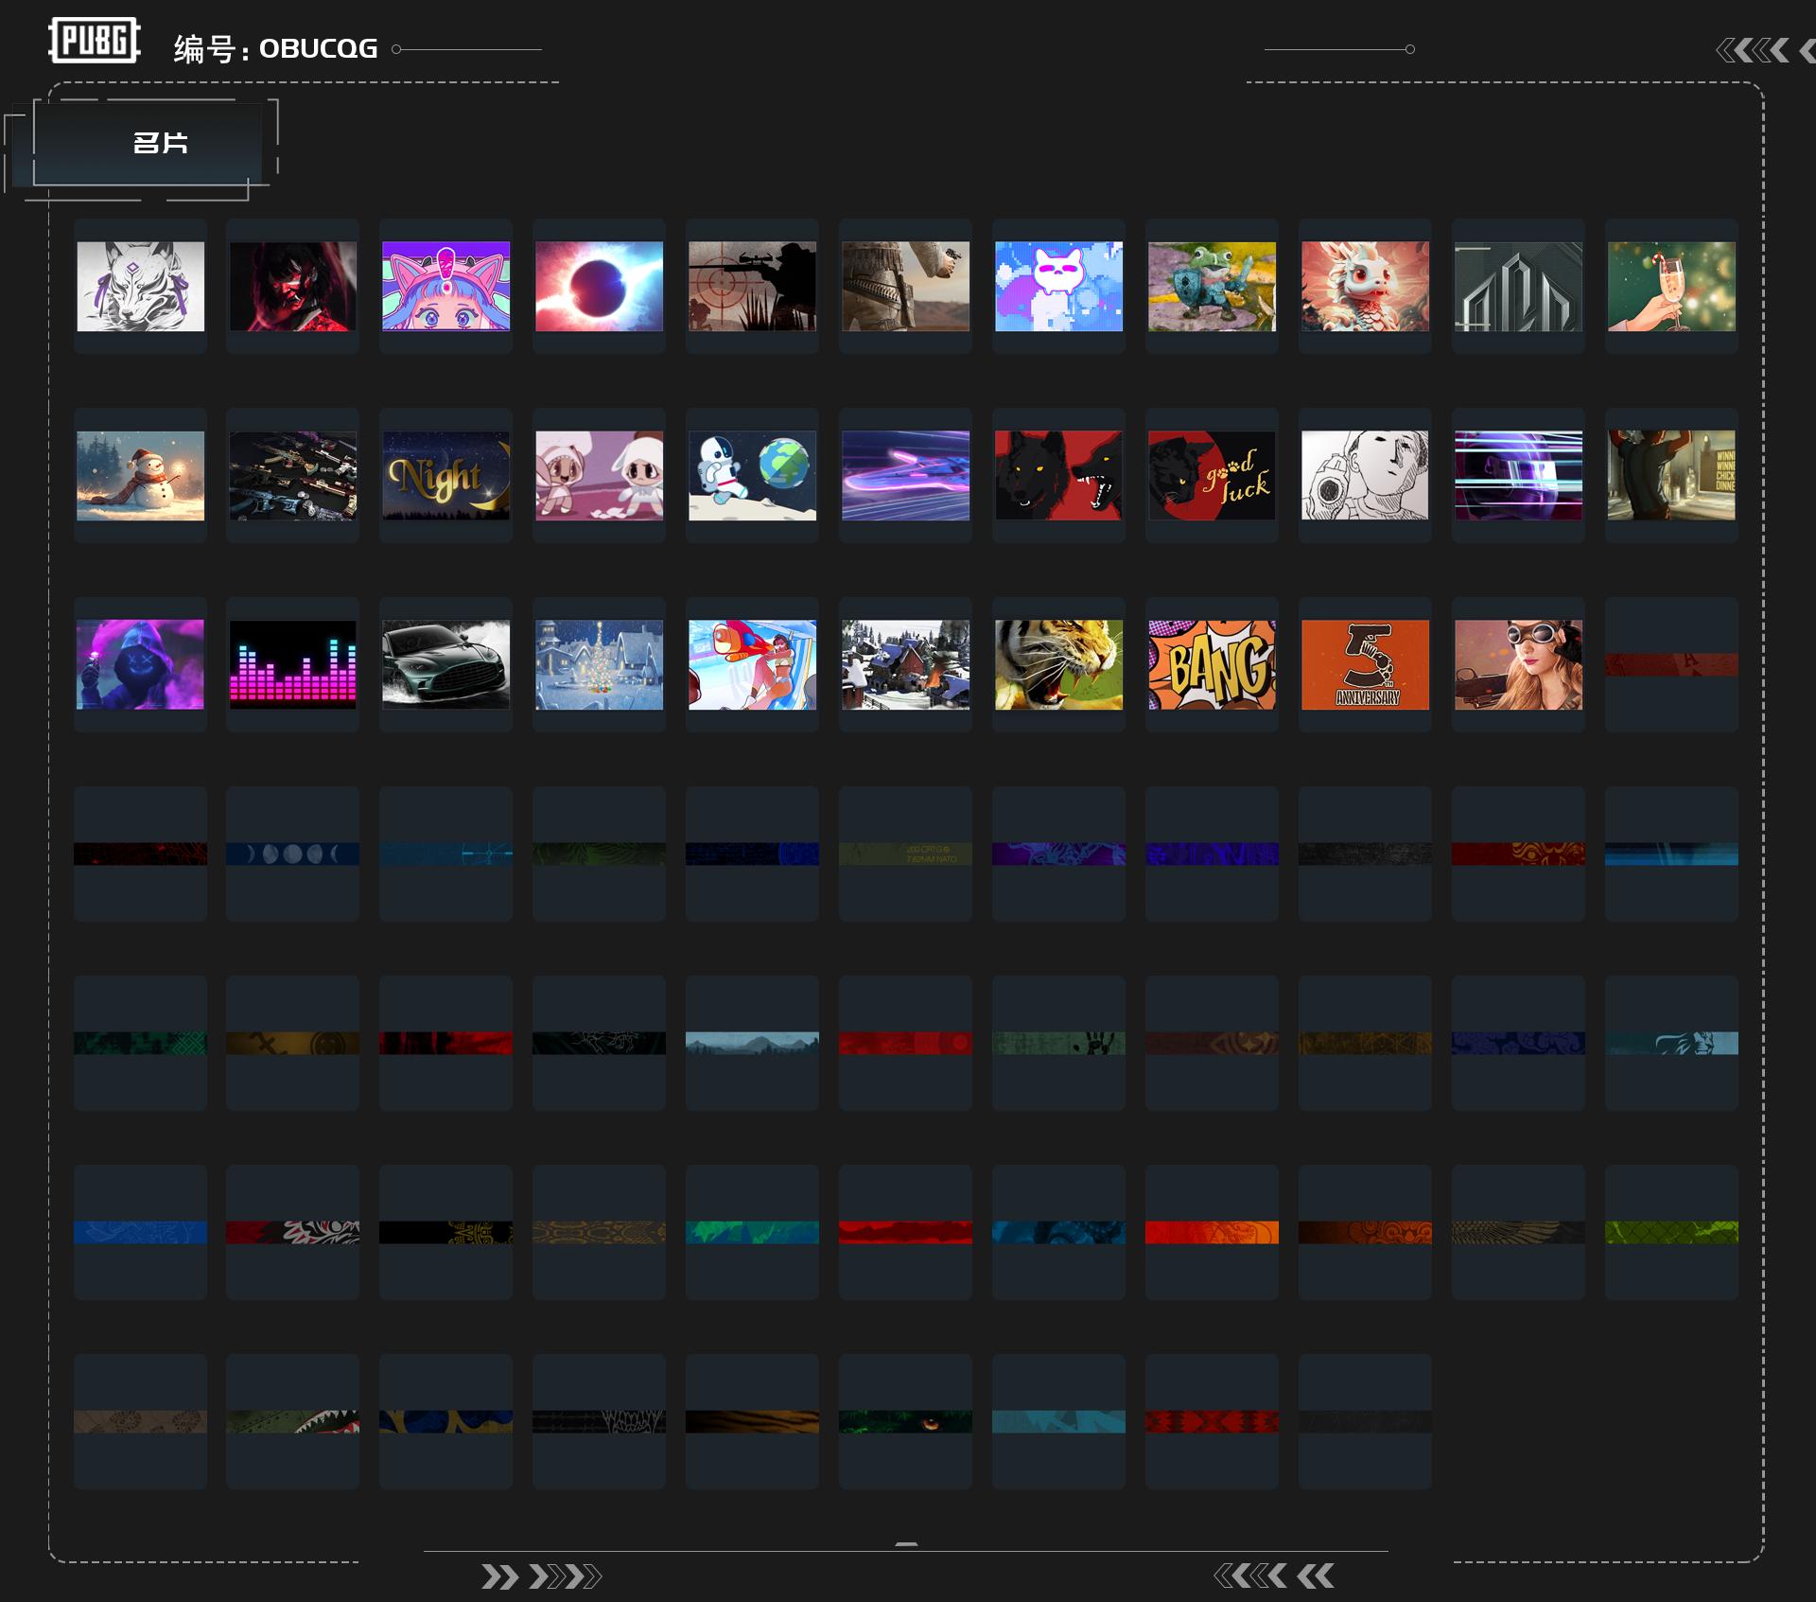Select the olive 7.62mm NATO banner
Image resolution: width=1816 pixels, height=1602 pixels.
click(906, 854)
